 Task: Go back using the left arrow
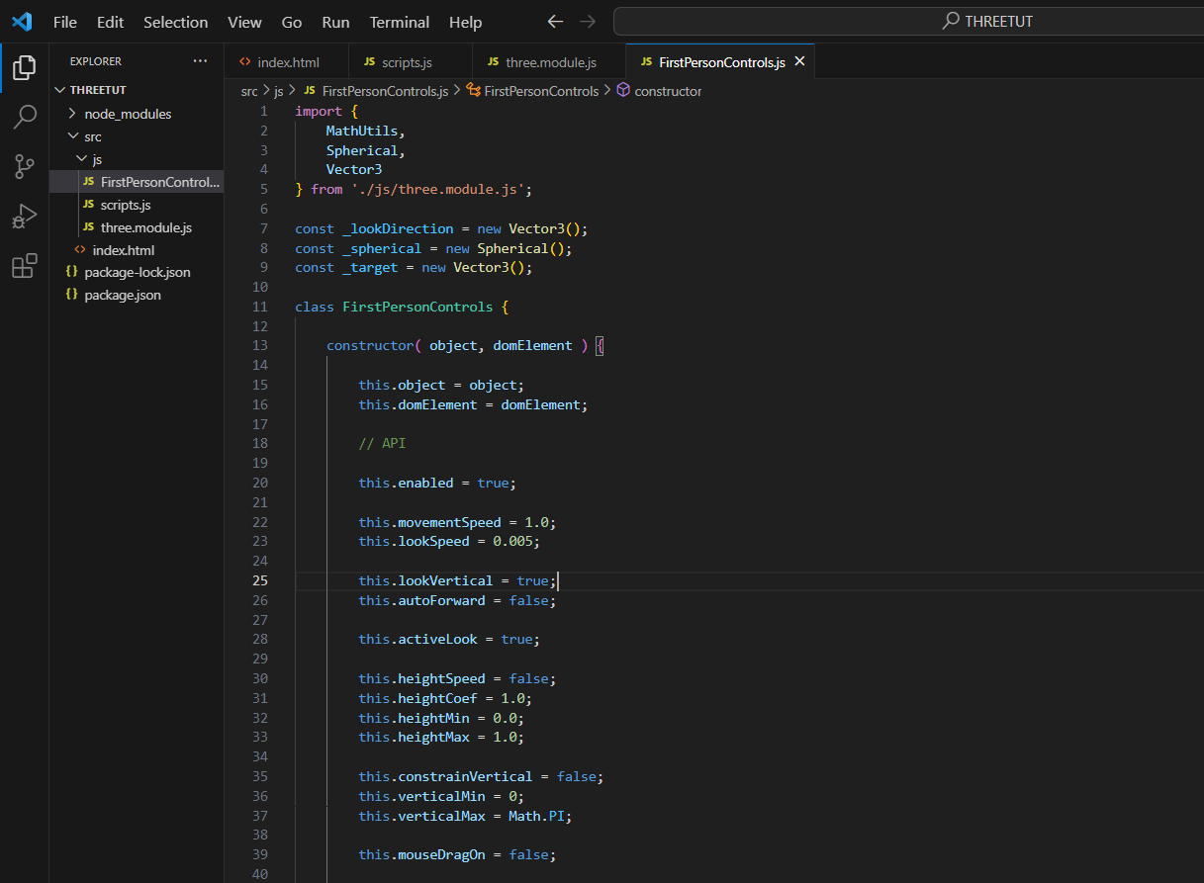pyautogui.click(x=556, y=22)
